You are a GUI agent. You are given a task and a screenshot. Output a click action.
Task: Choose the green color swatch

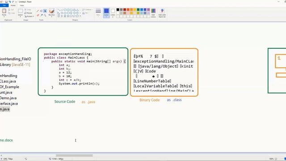[x=138, y=10]
